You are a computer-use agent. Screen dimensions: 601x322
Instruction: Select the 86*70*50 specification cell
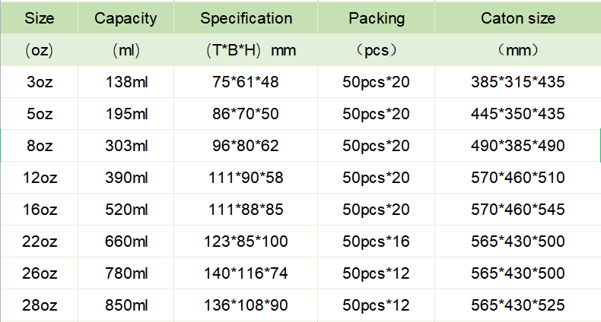[x=246, y=114]
